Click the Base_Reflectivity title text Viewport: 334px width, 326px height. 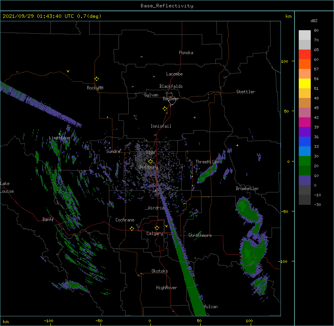point(167,6)
